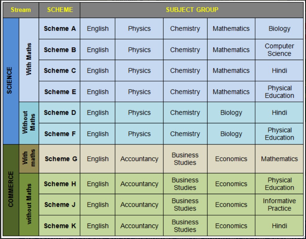Click Economics in the Scheme J row

[x=231, y=205]
